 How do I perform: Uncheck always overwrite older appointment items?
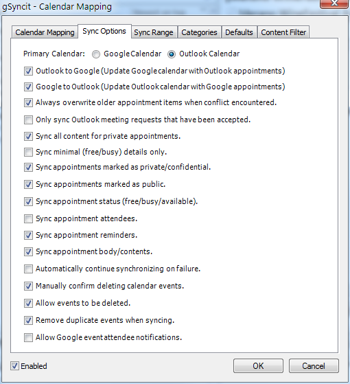28,102
